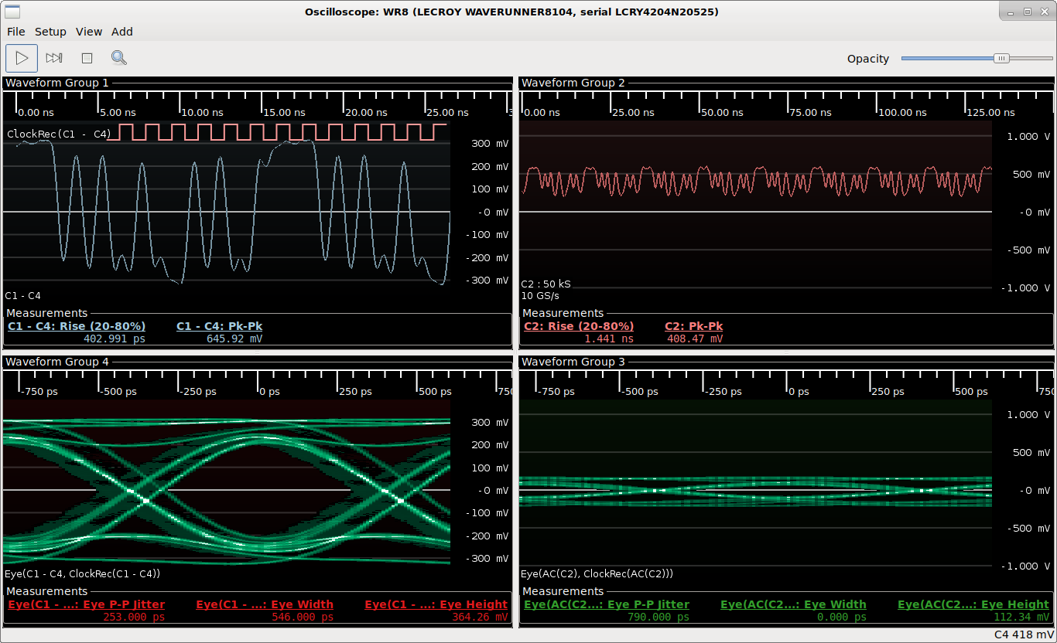Select the red Eye P-P Jitter measurement
Screen dimensions: 1057x643
(86, 604)
